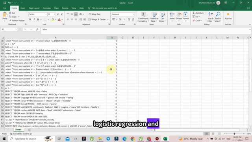Expand the Fill Color dropdown arrow
Viewport: 252px width, 142px height.
pos(56,19)
